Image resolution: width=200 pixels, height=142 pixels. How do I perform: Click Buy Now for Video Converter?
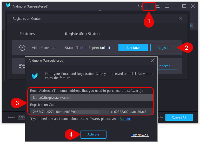(133, 48)
